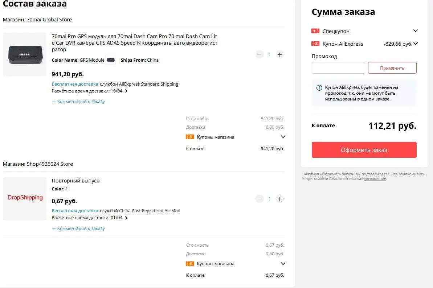Click the Спецкупон red coupon icon

click(x=315, y=31)
